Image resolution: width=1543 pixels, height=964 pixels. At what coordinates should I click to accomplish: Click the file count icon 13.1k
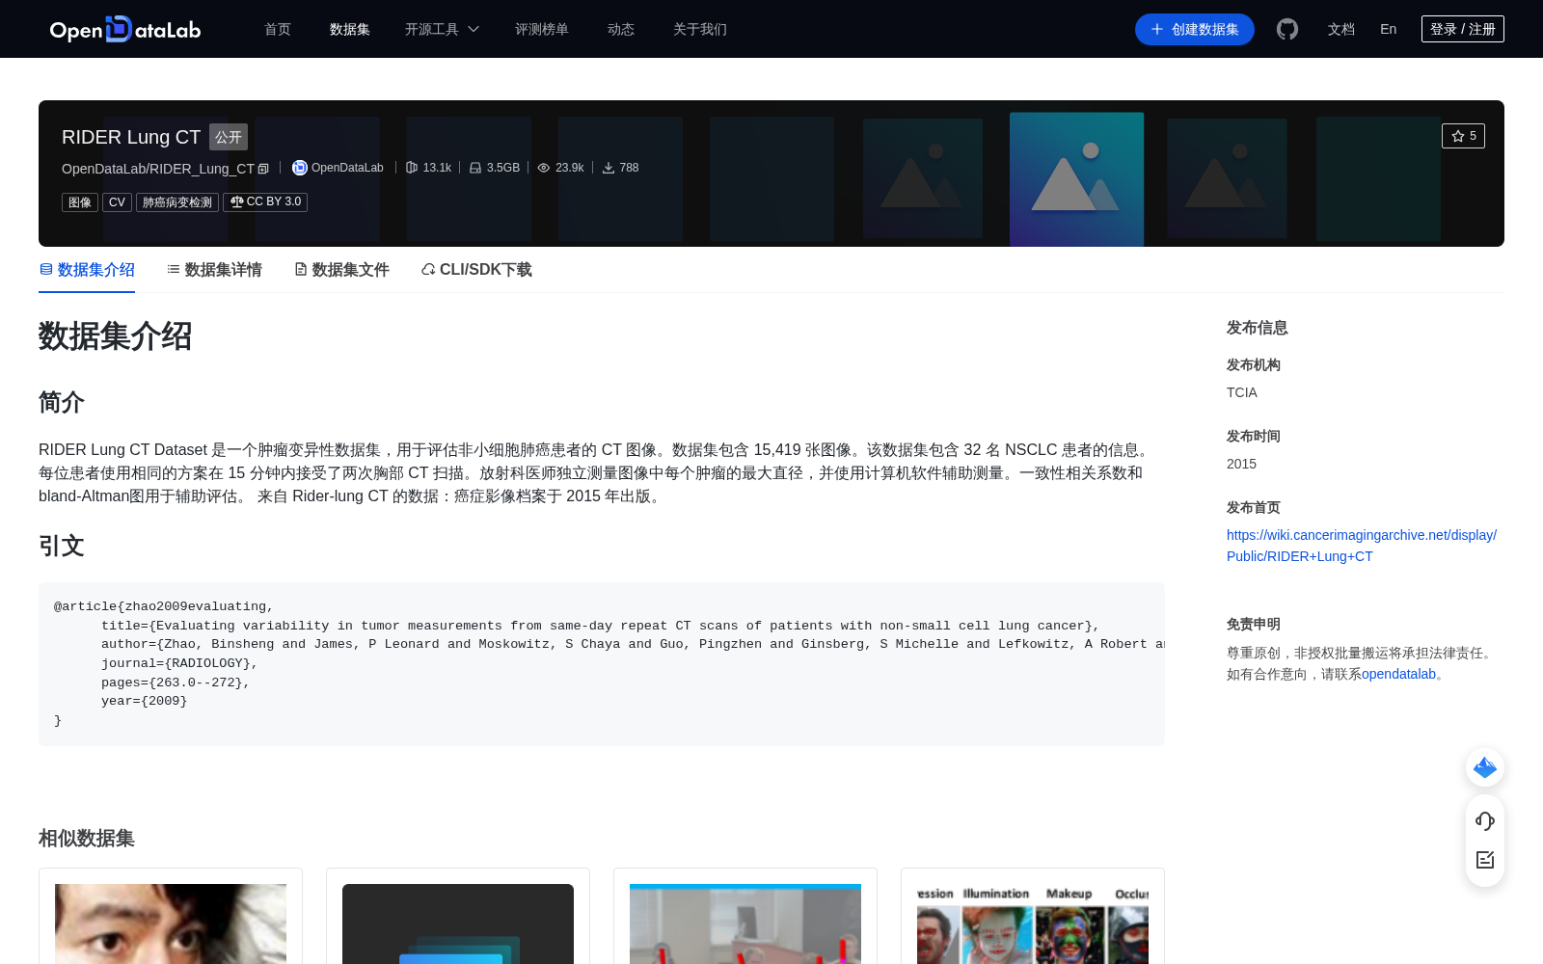point(412,168)
